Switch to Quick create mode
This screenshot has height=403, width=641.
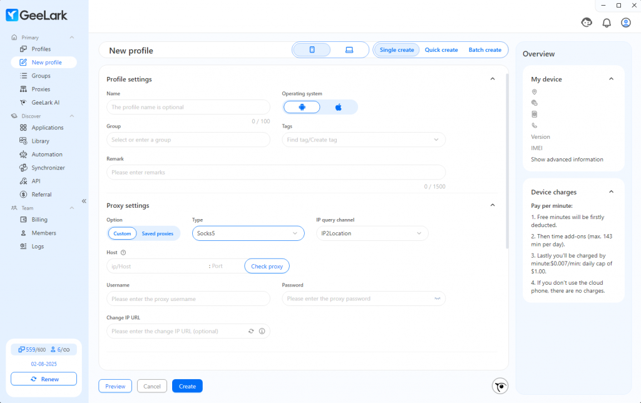pyautogui.click(x=441, y=50)
